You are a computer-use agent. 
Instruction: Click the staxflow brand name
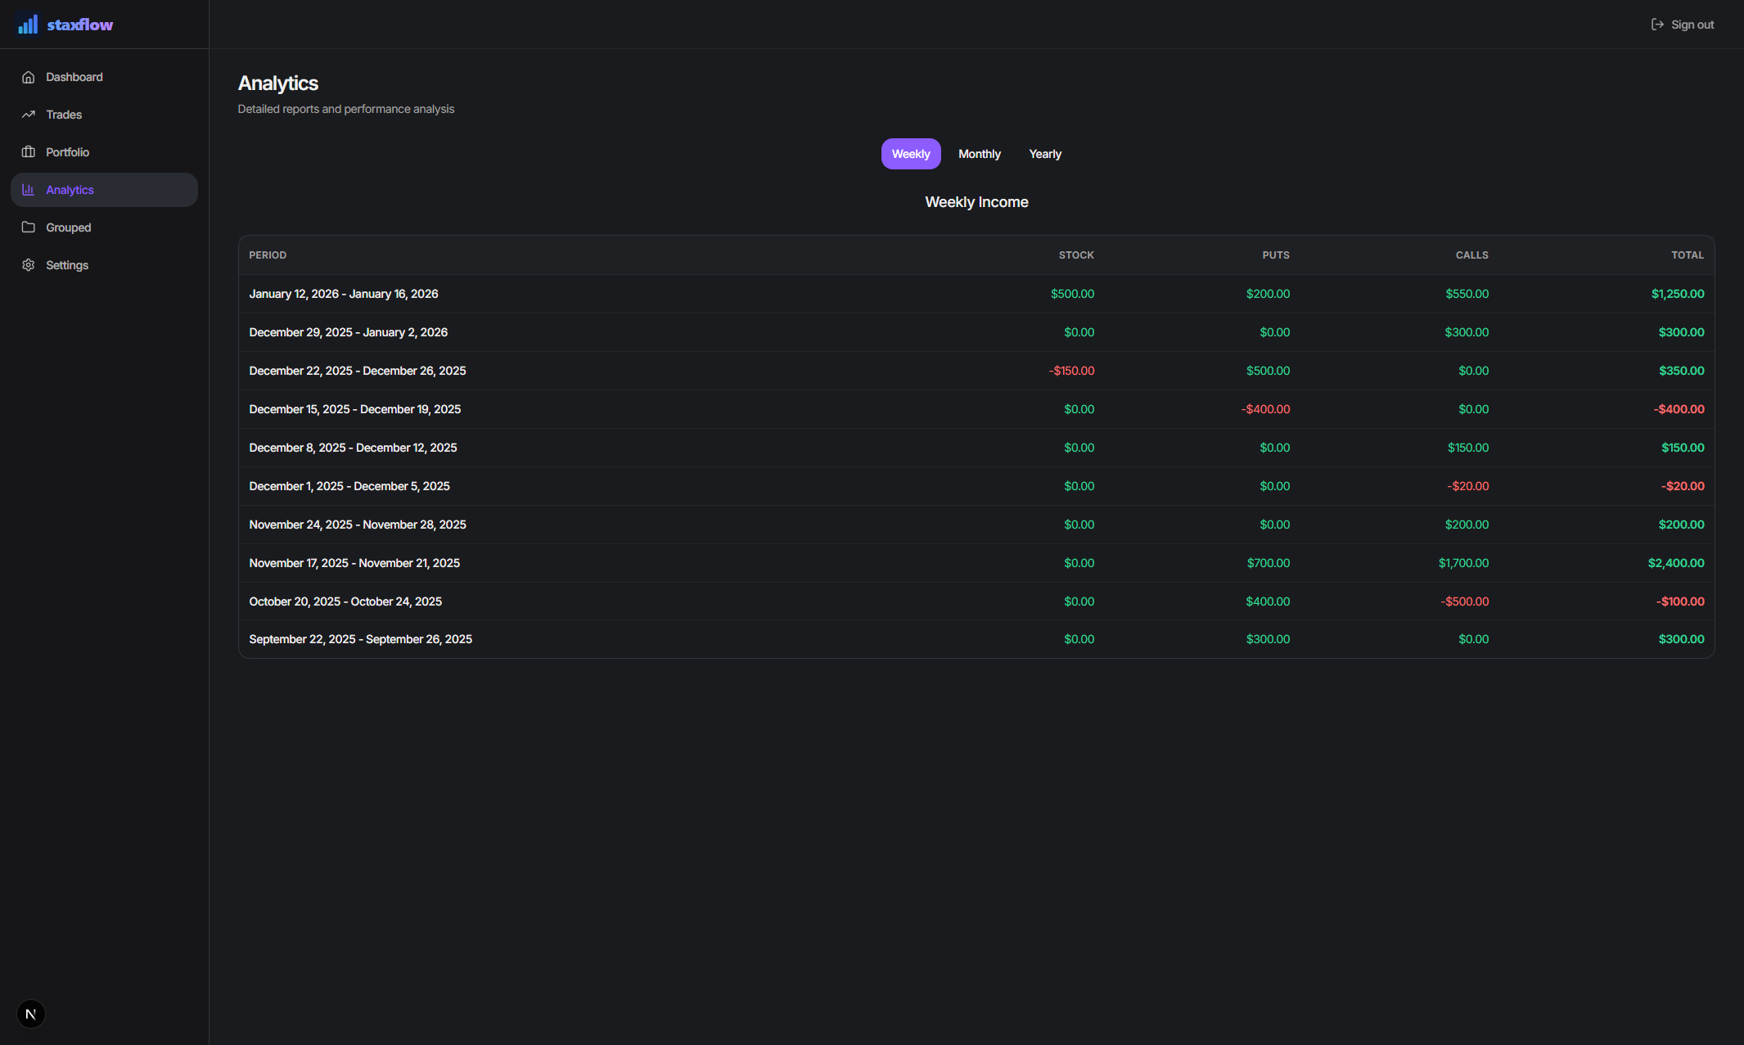80,25
